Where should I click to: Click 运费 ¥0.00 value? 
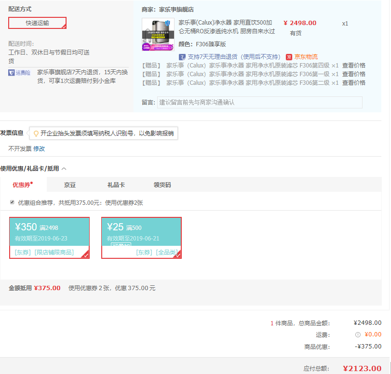click(373, 334)
